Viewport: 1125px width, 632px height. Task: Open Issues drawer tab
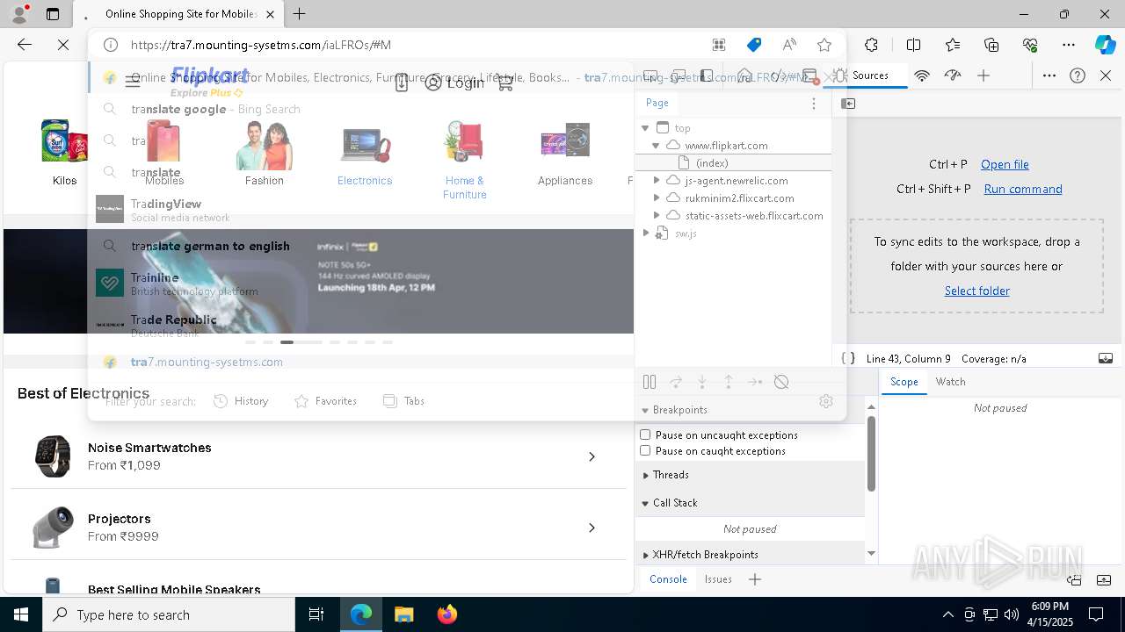[718, 579]
